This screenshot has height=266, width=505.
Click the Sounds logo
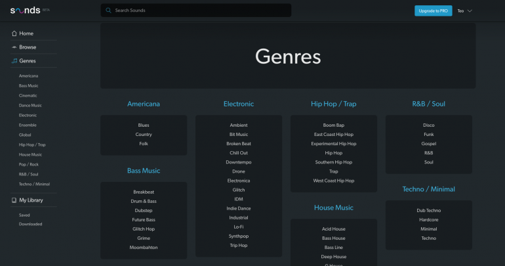[x=26, y=11]
